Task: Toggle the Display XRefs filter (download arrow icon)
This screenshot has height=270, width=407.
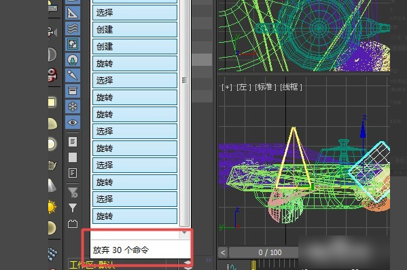Action: tap(73, 60)
